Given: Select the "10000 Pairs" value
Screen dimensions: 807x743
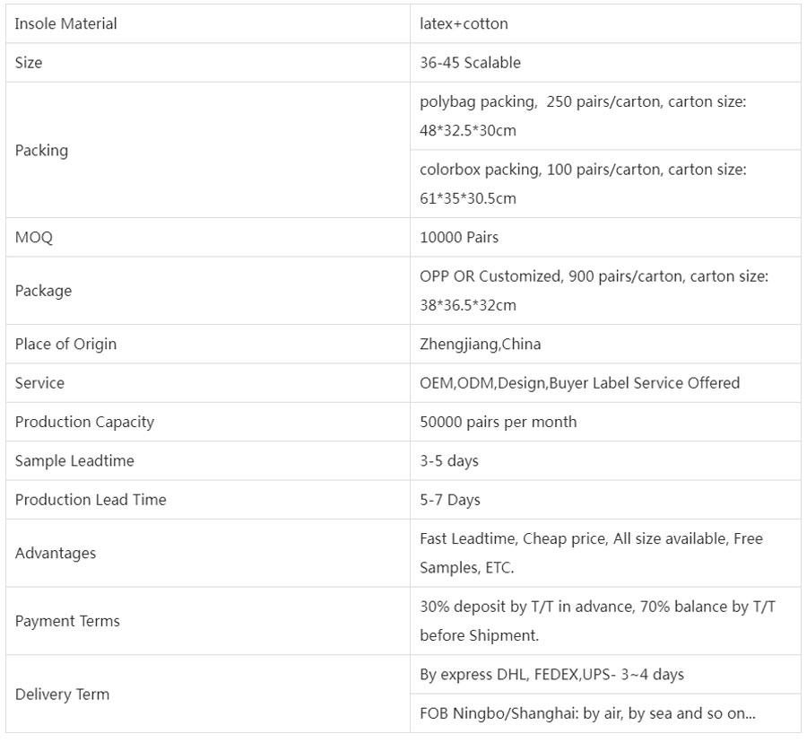Looking at the screenshot, I should click(x=459, y=238).
